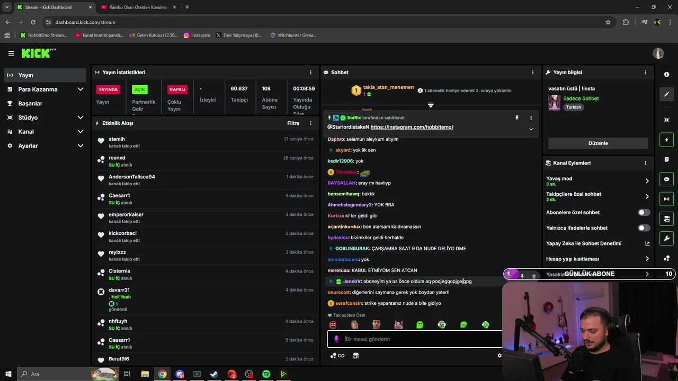Open Yayın İstatistikleri options menu
The height and width of the screenshot is (381, 678).
311,72
